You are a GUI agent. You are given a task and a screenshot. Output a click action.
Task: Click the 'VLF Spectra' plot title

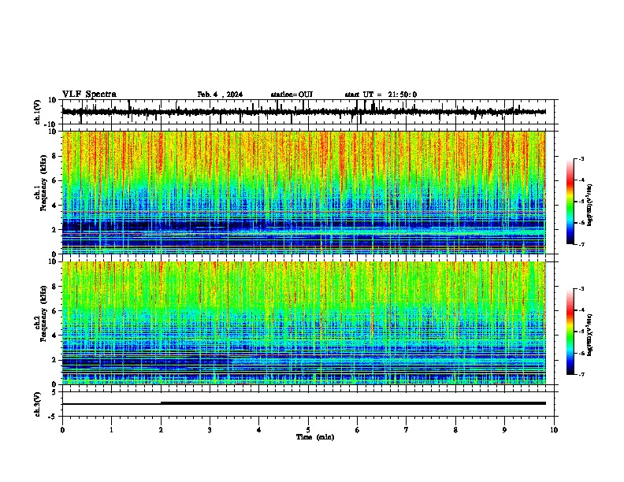click(x=89, y=95)
